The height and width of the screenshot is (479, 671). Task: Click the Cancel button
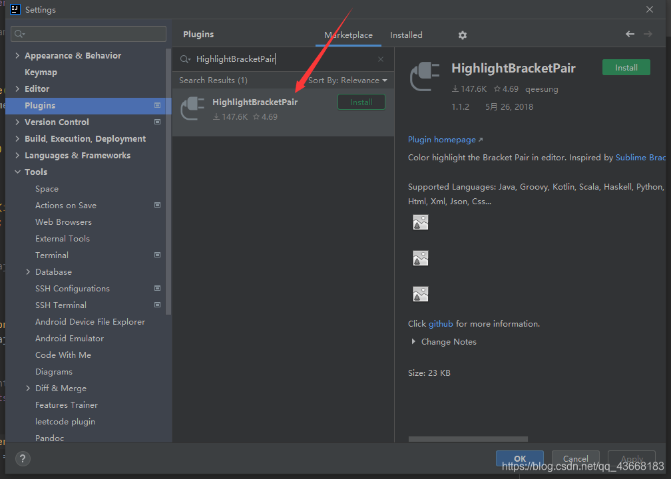[576, 458]
